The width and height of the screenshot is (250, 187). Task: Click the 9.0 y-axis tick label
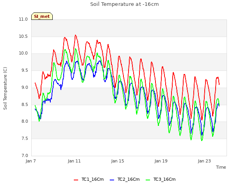click(x=25, y=87)
